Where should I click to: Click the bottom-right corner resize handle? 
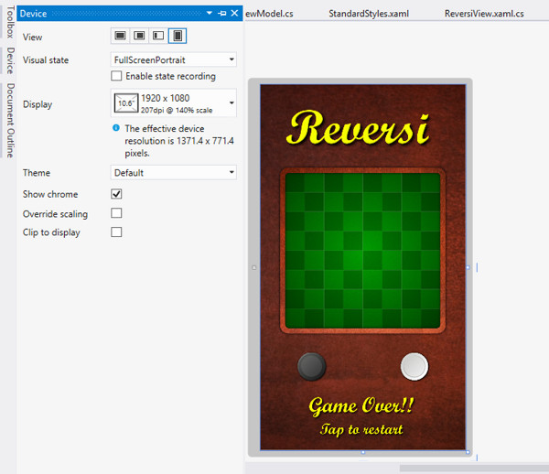pyautogui.click(x=468, y=452)
